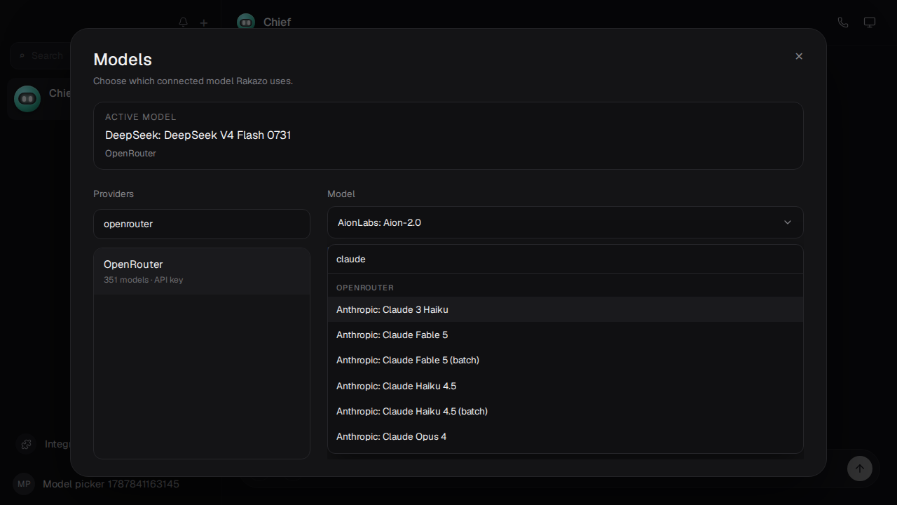
Task: Click the notification bell icon behind dialog
Action: [x=184, y=22]
